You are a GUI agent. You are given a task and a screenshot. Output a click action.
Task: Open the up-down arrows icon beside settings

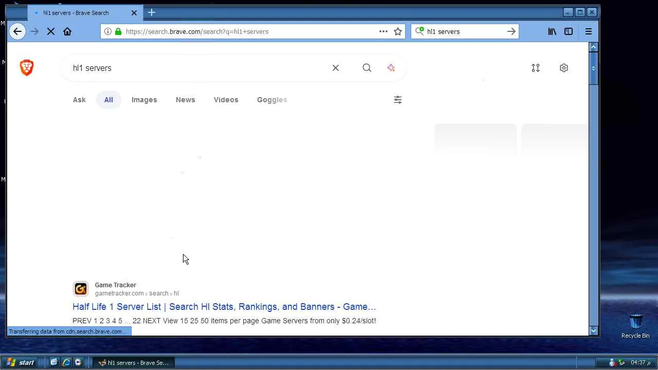[x=536, y=68]
